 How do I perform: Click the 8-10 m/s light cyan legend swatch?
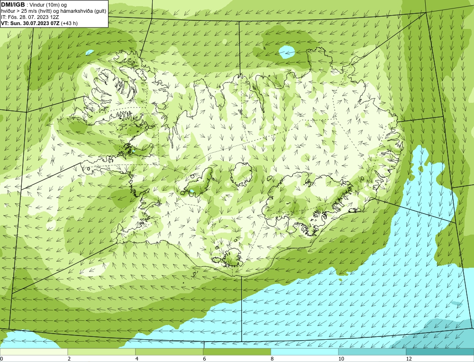(x=305, y=352)
